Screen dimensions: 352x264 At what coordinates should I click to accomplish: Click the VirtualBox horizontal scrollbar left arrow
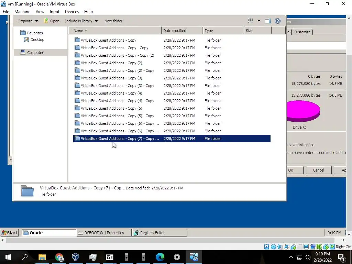pyautogui.click(x=3, y=240)
